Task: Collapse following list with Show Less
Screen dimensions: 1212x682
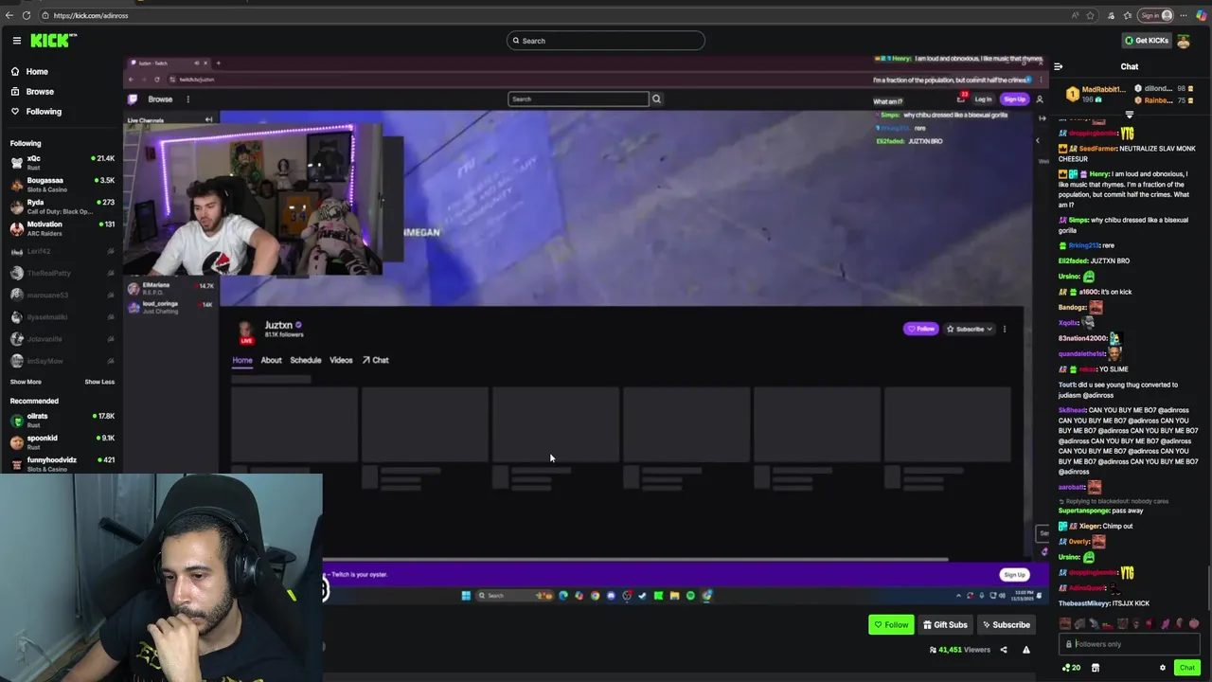Action: click(x=99, y=382)
